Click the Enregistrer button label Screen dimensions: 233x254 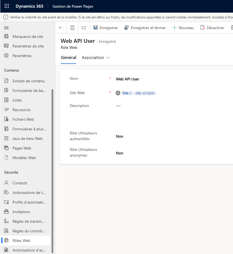pyautogui.click(x=109, y=28)
